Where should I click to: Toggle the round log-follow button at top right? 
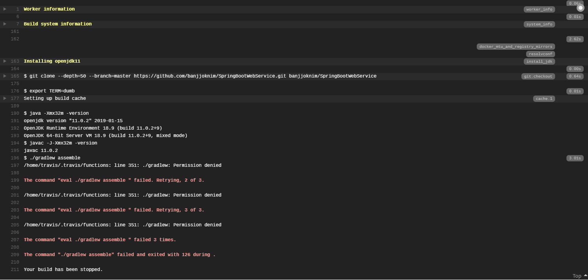point(580,8)
